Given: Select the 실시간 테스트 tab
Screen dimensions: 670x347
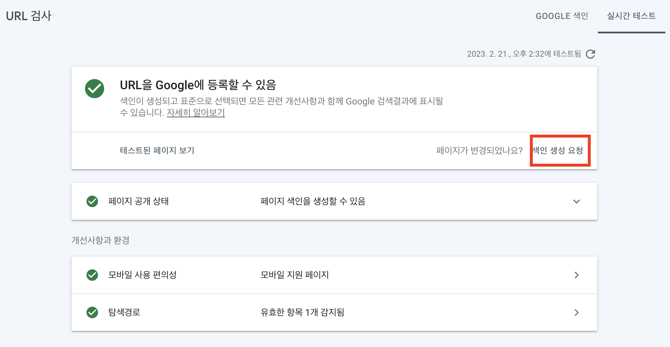Looking at the screenshot, I should pos(631,16).
